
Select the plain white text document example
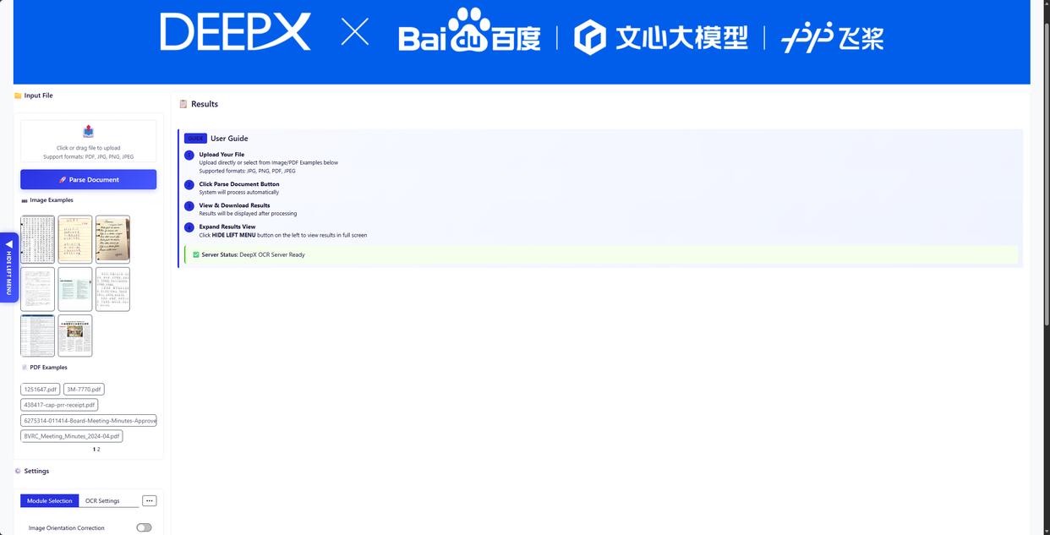[x=37, y=289]
